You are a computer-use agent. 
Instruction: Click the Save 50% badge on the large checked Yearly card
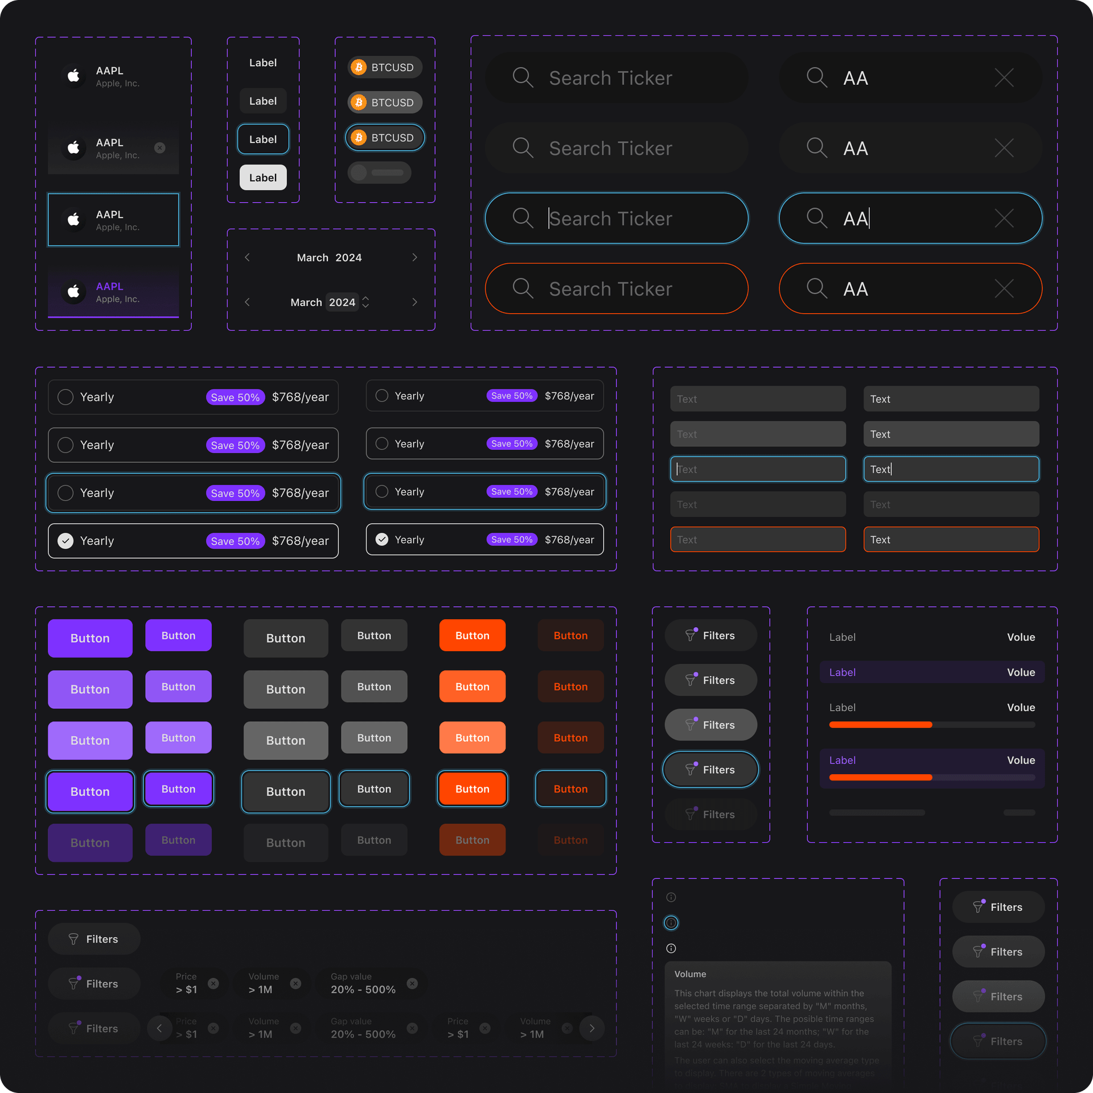point(235,541)
